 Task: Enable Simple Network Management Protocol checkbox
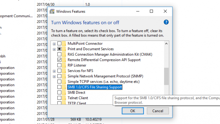pyautogui.click(x=59, y=76)
